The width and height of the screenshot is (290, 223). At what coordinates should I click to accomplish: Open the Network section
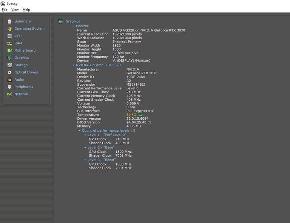coord(21,94)
